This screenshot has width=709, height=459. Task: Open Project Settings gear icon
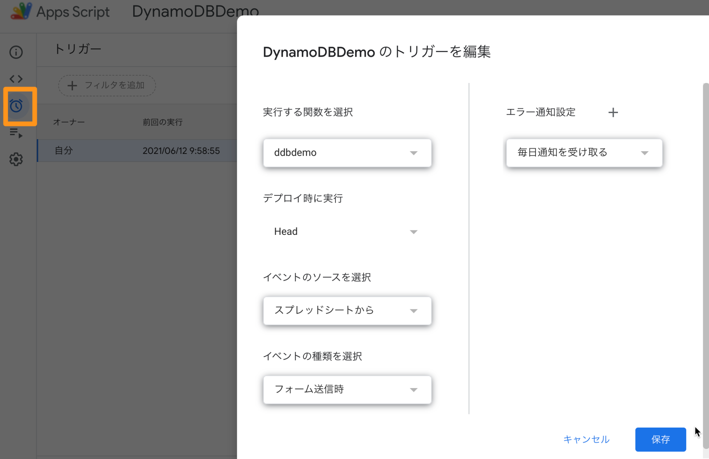16,159
